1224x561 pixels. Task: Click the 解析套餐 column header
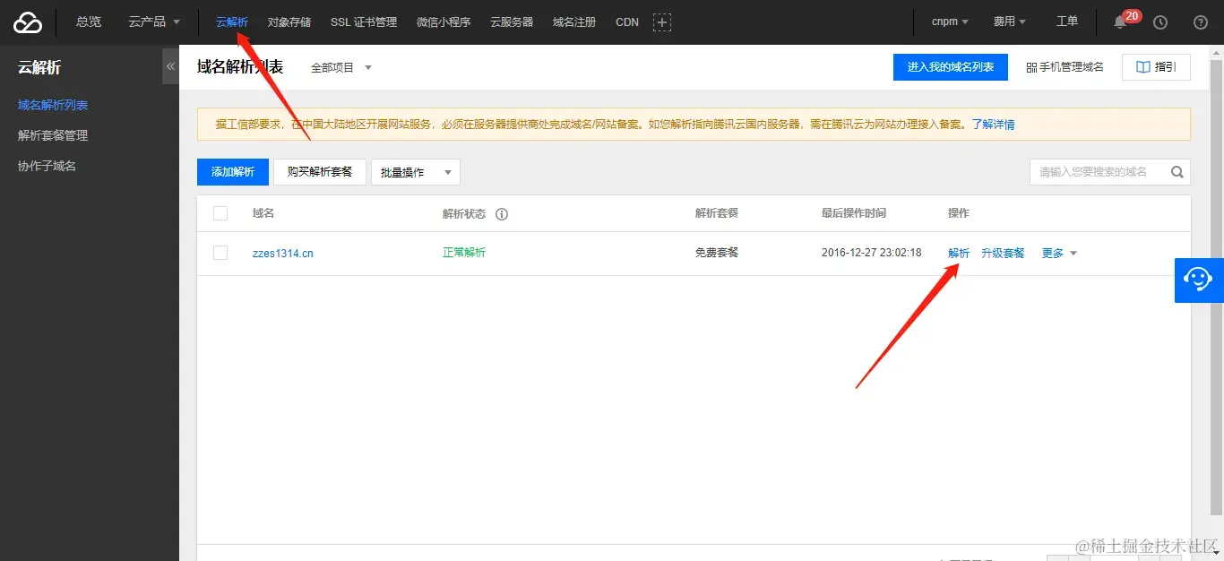click(x=717, y=213)
